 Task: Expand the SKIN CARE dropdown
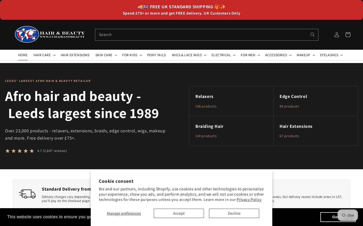tap(106, 55)
